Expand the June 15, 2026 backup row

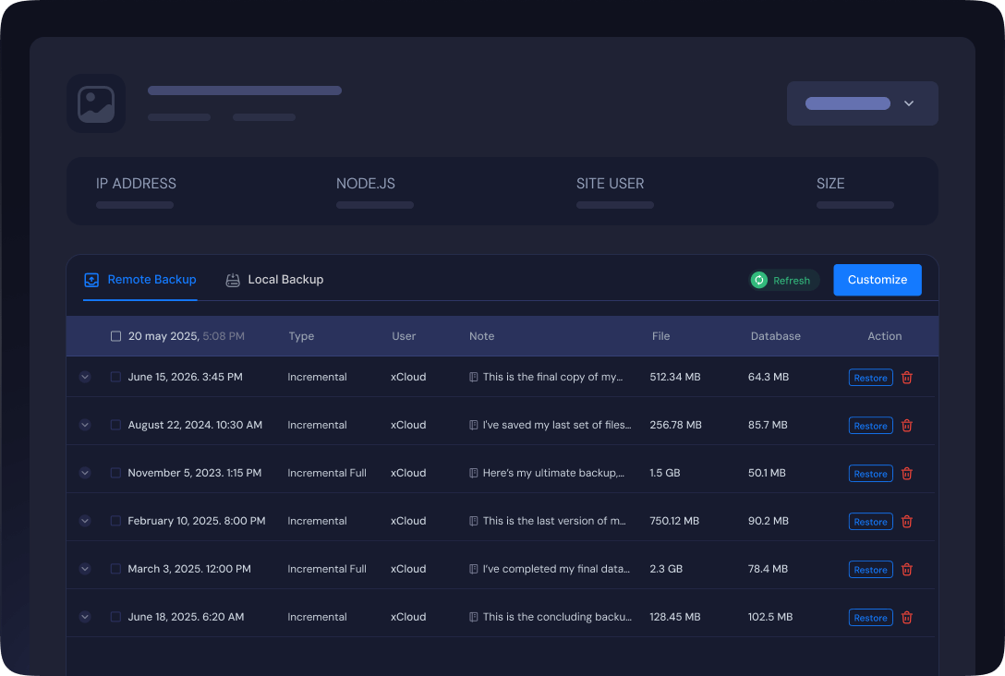coord(85,377)
